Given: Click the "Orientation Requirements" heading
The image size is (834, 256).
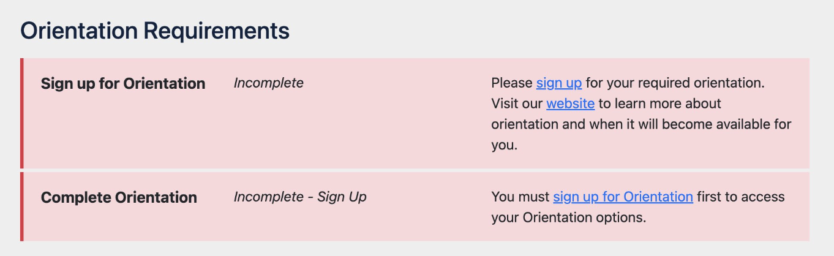Looking at the screenshot, I should 155,31.
